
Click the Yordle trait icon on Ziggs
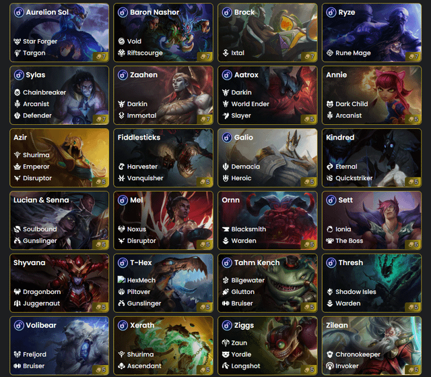pyautogui.click(x=226, y=355)
